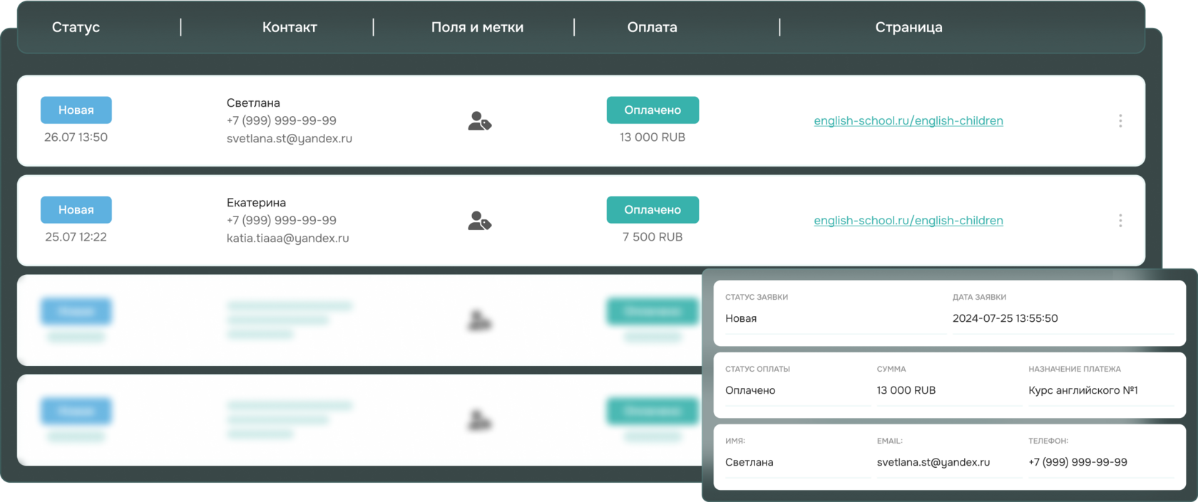This screenshot has width=1198, height=502.
Task: Click the Дата заявки field value
Action: pos(1005,318)
